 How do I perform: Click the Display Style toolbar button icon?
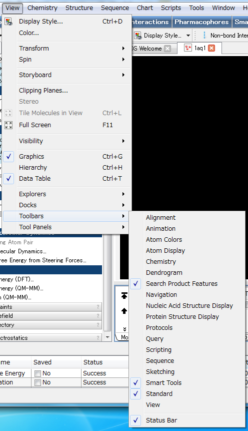pos(138,36)
